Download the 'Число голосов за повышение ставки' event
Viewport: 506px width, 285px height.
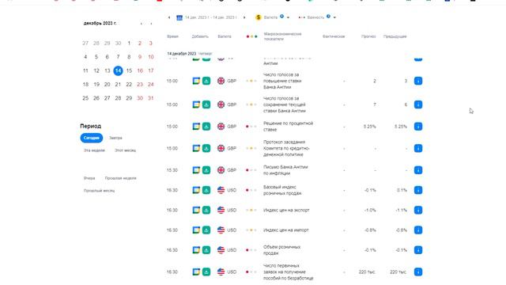coord(206,81)
